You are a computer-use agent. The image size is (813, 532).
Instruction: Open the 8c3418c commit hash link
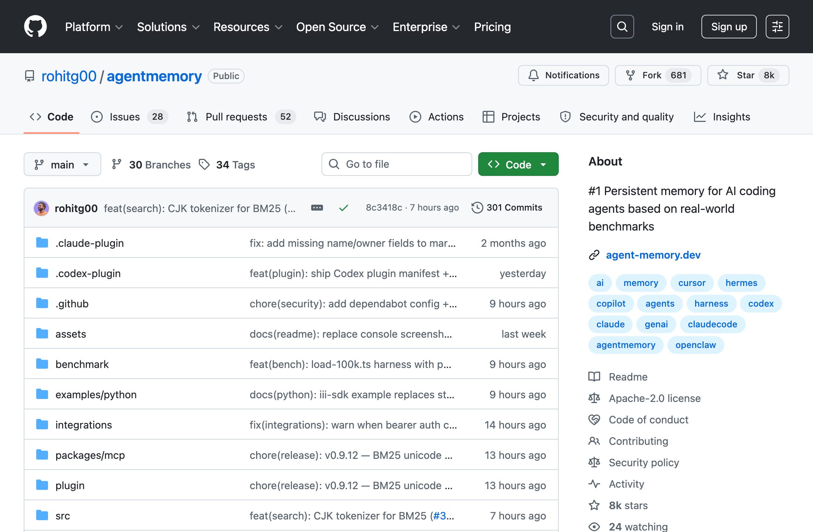pyautogui.click(x=384, y=208)
